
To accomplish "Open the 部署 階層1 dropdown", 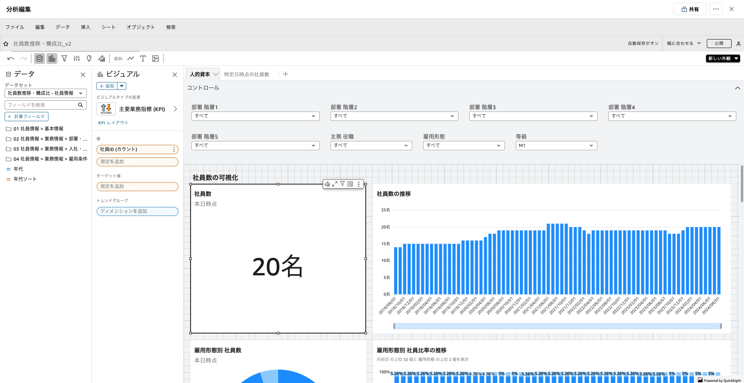I will [x=255, y=116].
